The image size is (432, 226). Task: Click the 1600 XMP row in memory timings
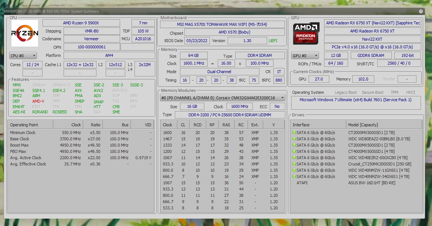pyautogui.click(x=222, y=133)
